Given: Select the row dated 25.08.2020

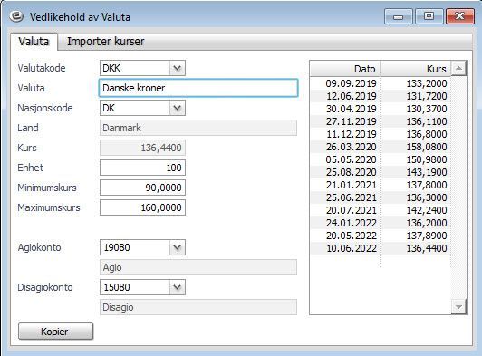Looking at the screenshot, I should [x=381, y=172].
